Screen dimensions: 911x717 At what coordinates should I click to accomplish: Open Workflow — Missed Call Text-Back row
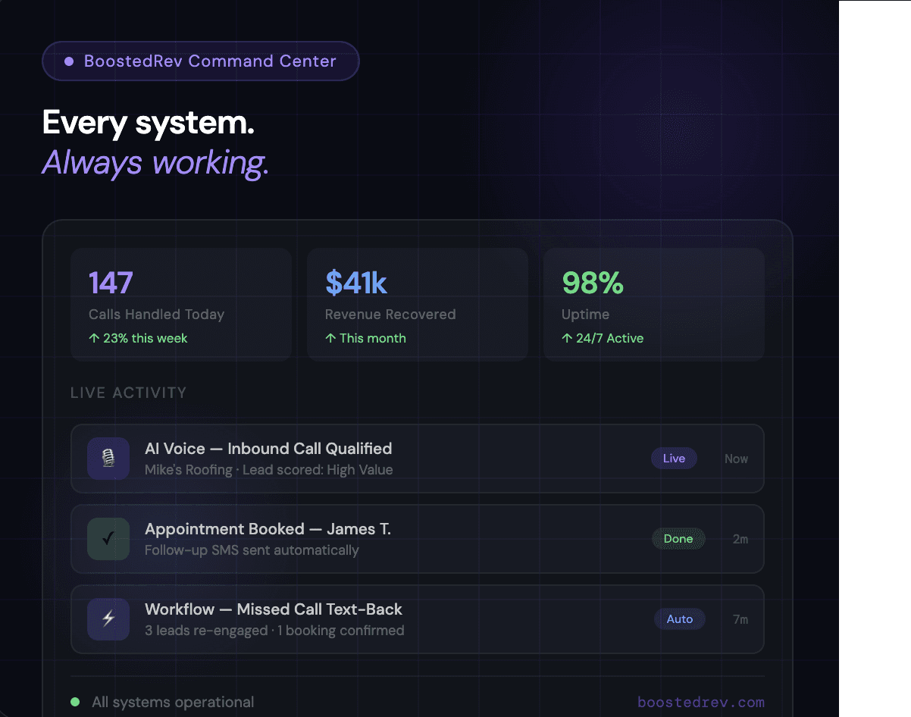point(418,619)
